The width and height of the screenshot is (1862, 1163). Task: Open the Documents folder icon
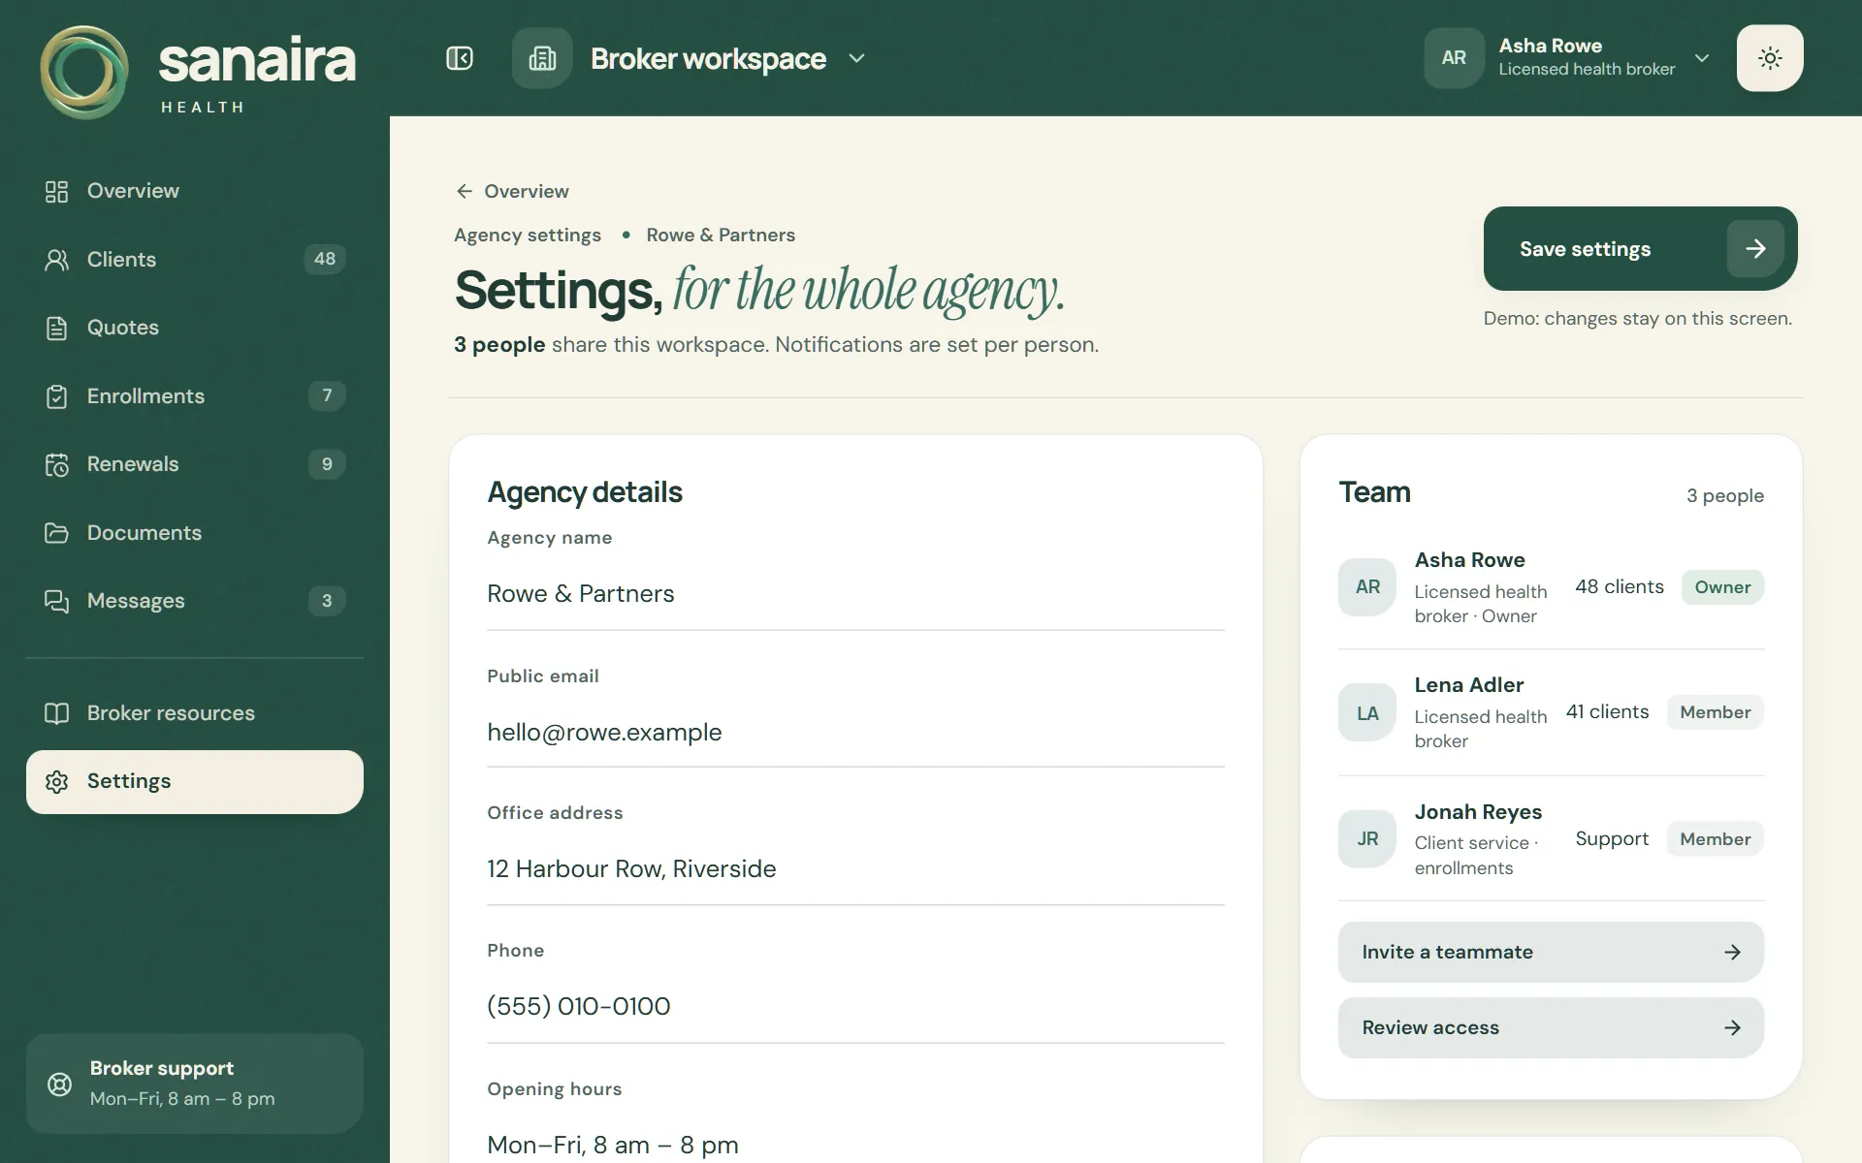(x=56, y=533)
